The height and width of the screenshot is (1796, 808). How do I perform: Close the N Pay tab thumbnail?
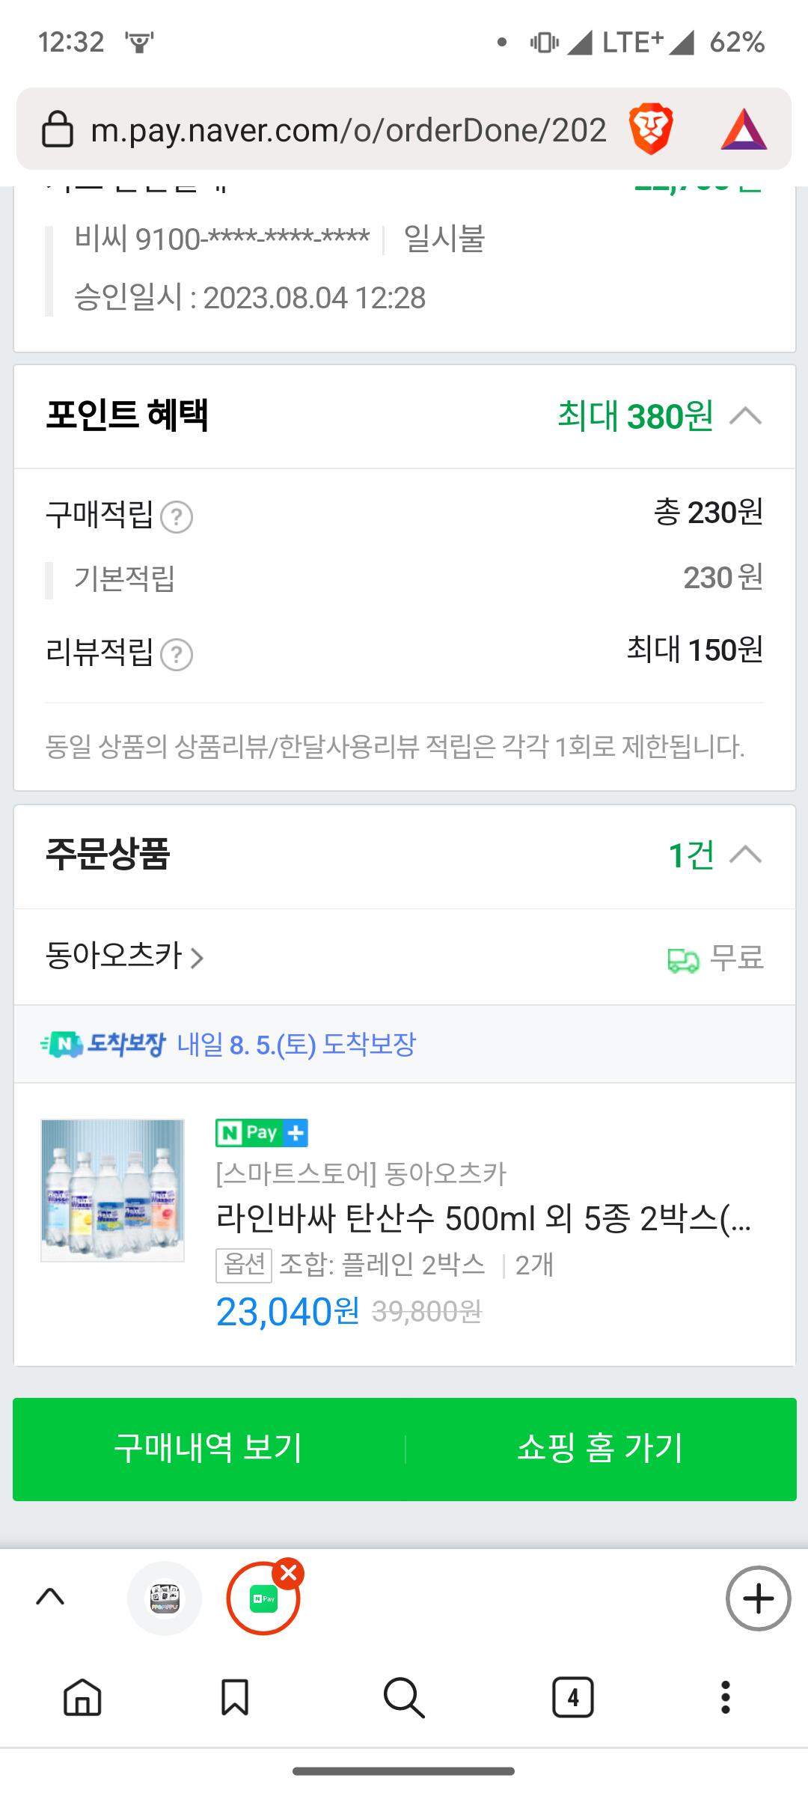(288, 1574)
